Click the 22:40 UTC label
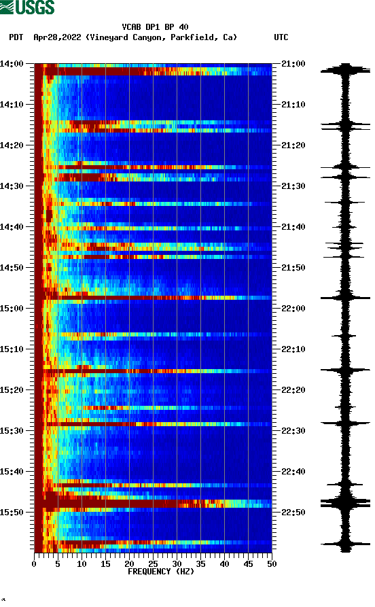 pos(293,472)
